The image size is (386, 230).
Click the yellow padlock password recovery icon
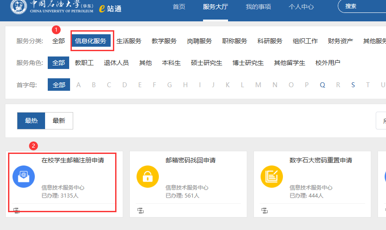(x=147, y=177)
